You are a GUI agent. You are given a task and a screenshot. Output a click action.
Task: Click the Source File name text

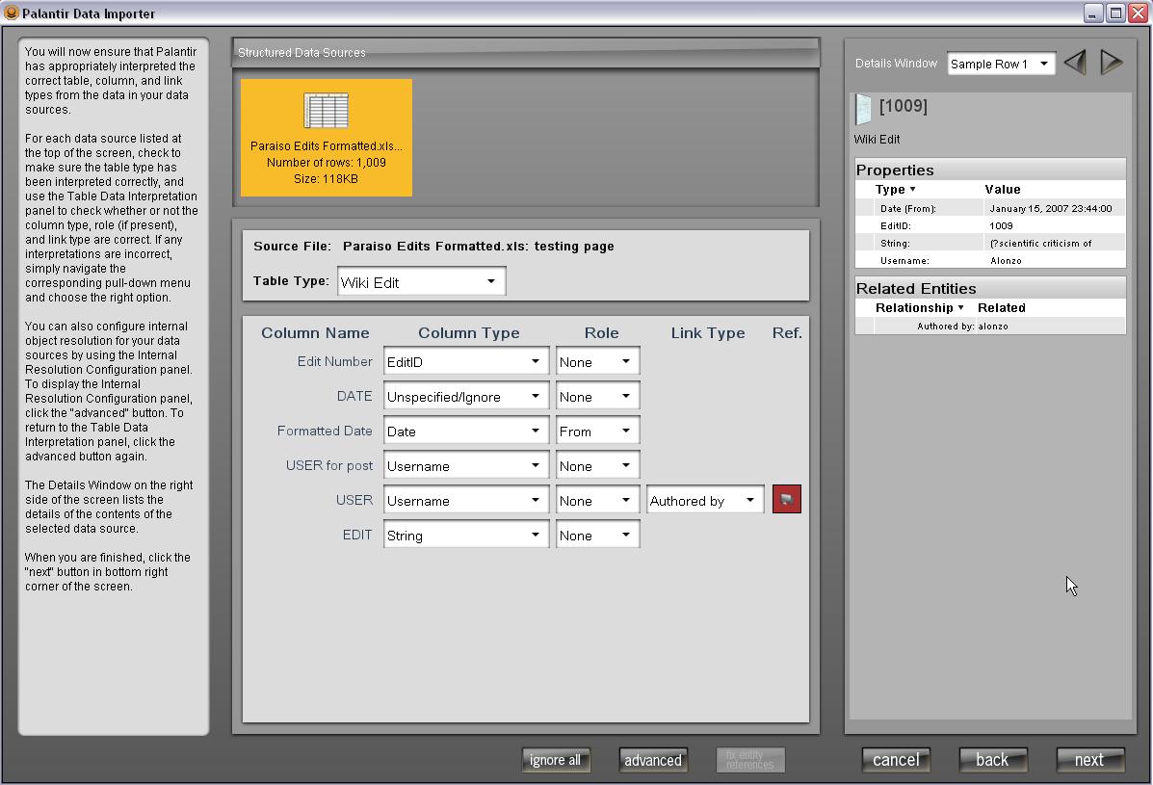pos(478,247)
